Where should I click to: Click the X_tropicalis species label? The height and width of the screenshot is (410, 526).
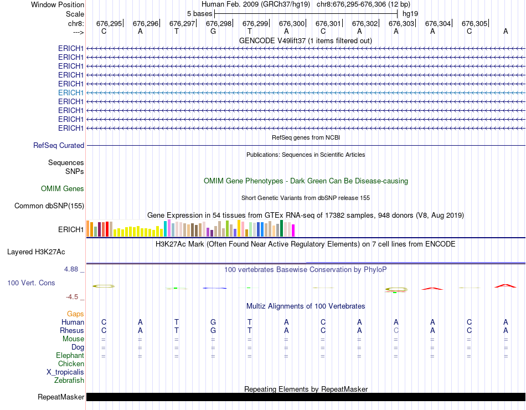pos(65,372)
